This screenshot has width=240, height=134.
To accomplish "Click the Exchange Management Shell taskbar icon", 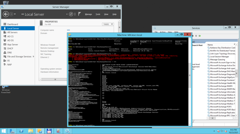I will (x=40, y=131).
